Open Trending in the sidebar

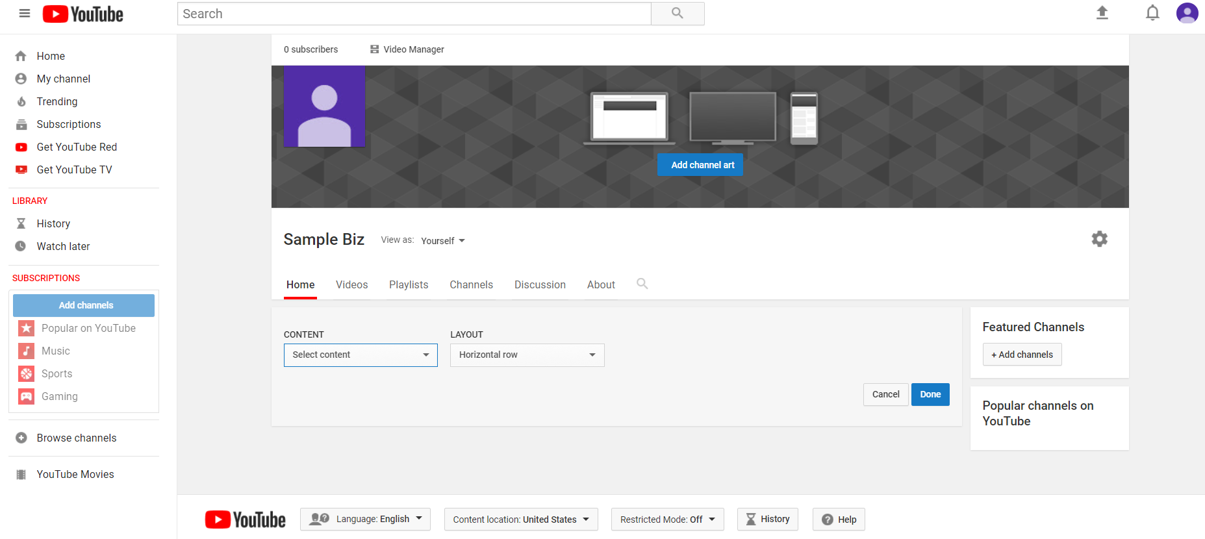(57, 101)
